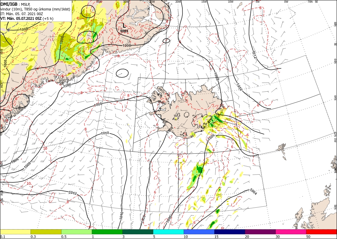Click the '35W' longitude label

99,2
